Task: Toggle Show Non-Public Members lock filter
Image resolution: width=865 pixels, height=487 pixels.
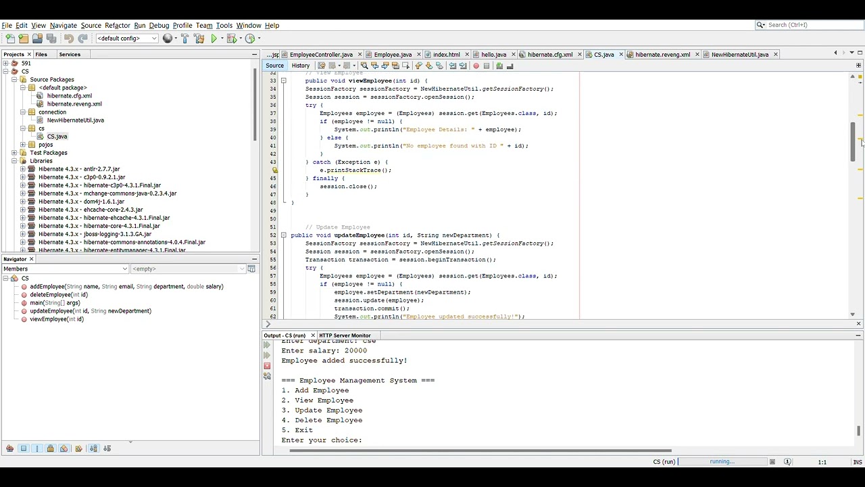Action: click(x=51, y=448)
